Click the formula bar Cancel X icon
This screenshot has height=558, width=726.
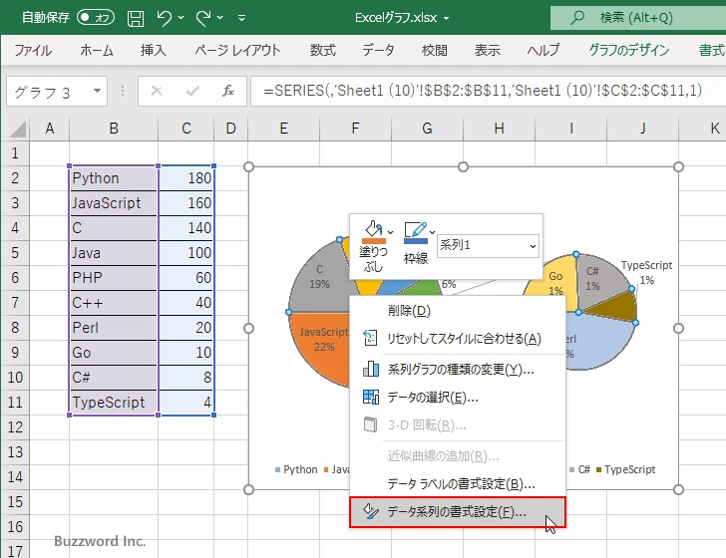(157, 91)
